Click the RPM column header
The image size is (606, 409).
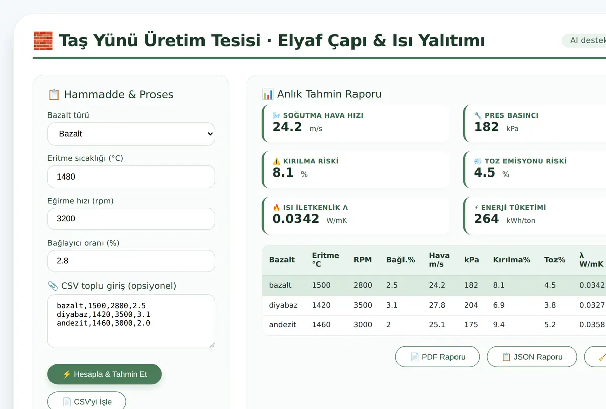point(362,260)
